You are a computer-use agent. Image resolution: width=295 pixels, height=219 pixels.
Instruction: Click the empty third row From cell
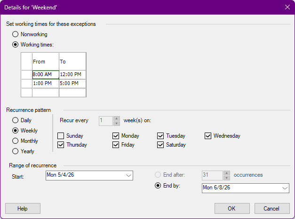pos(46,93)
